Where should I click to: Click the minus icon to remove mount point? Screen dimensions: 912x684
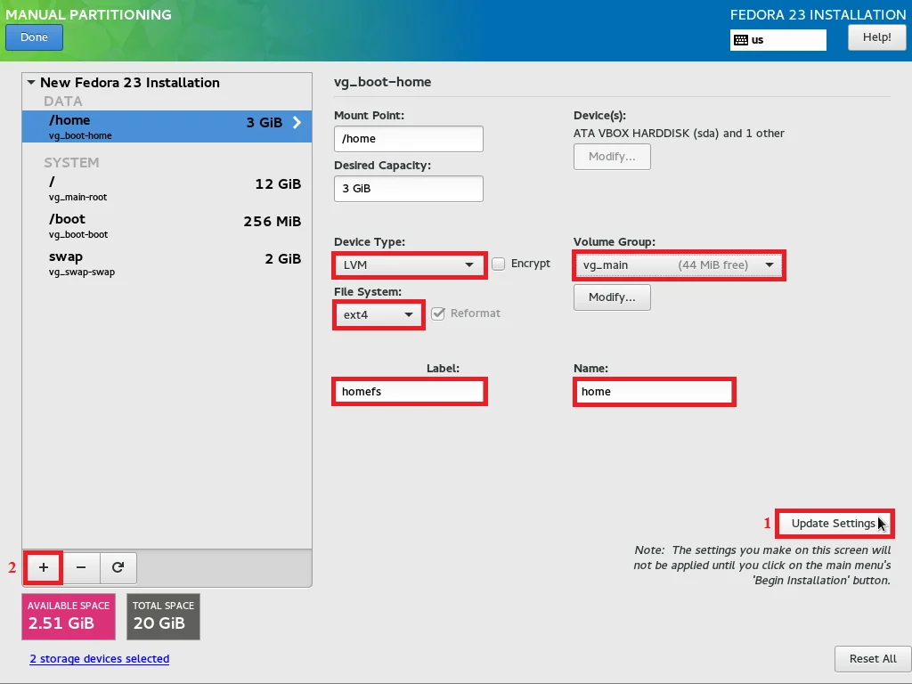[x=81, y=567]
